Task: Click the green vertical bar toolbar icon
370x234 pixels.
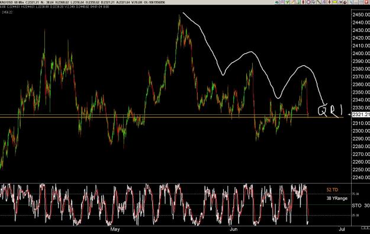Action: click(x=298, y=2)
